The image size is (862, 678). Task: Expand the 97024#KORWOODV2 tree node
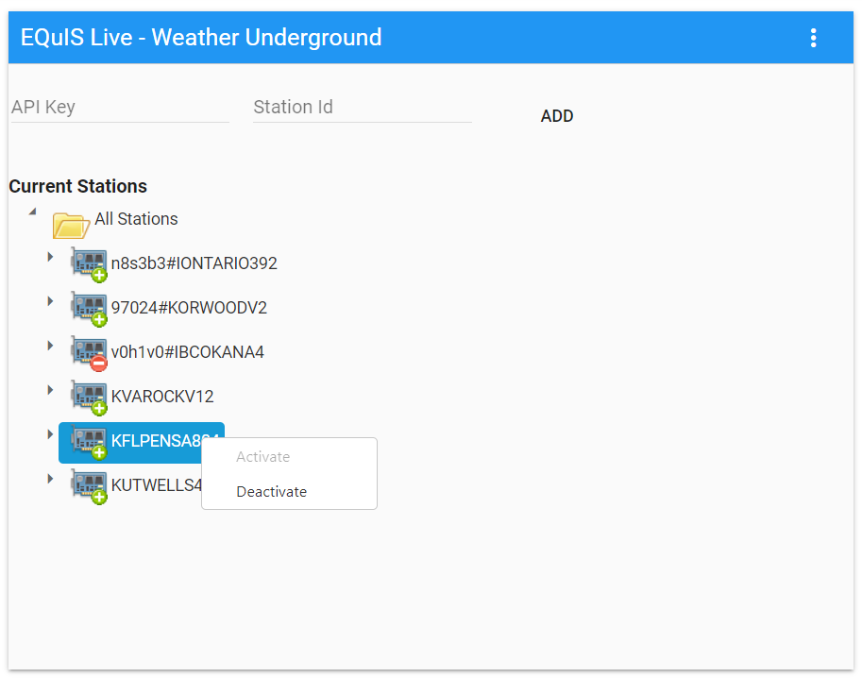pos(50,299)
